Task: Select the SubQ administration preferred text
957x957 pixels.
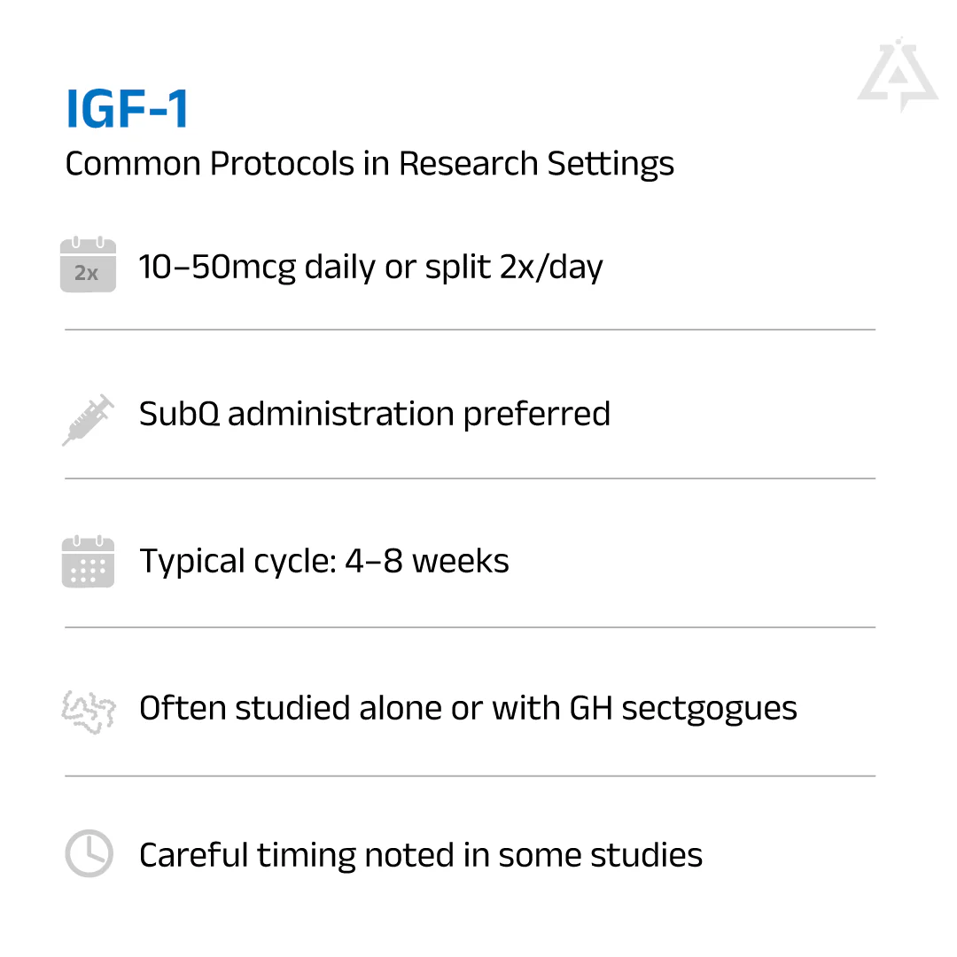Action: pyautogui.click(x=374, y=414)
